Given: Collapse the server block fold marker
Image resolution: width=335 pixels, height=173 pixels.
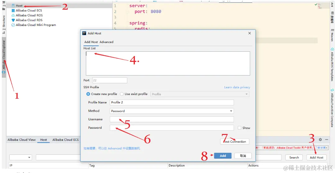Looking at the screenshot, I should [128, 6].
